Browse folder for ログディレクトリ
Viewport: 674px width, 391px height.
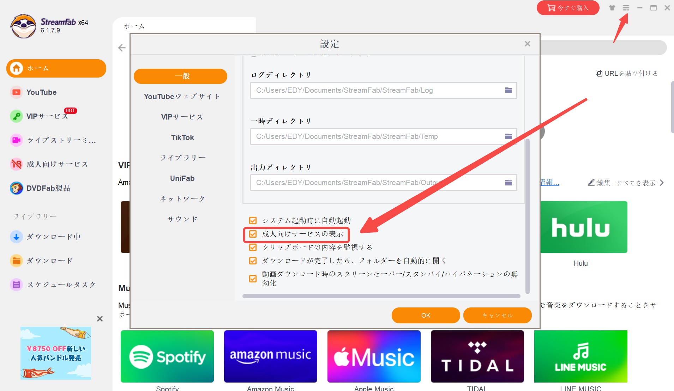[x=508, y=90]
